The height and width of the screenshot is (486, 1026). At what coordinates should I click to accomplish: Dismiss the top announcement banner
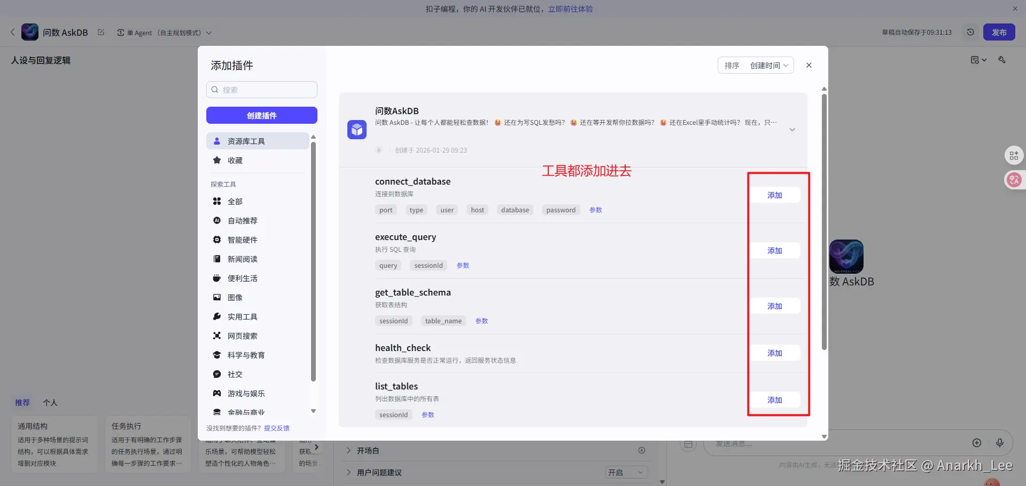pos(1015,9)
